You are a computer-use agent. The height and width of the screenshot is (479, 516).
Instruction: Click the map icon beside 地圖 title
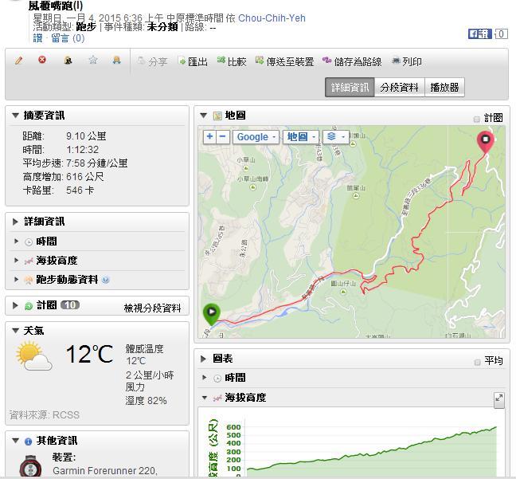[217, 116]
